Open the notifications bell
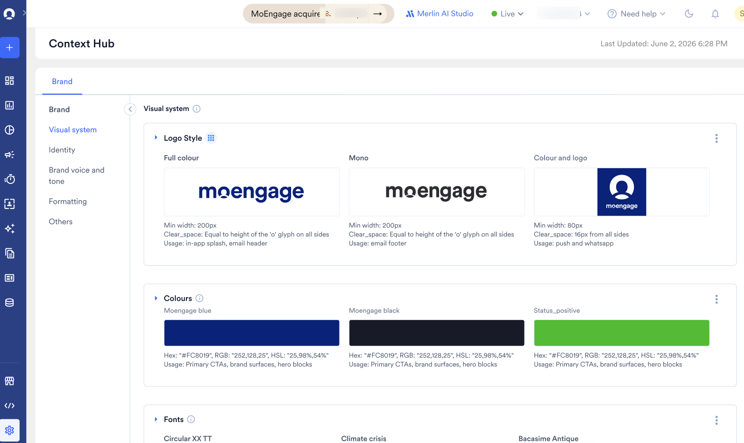 (715, 14)
